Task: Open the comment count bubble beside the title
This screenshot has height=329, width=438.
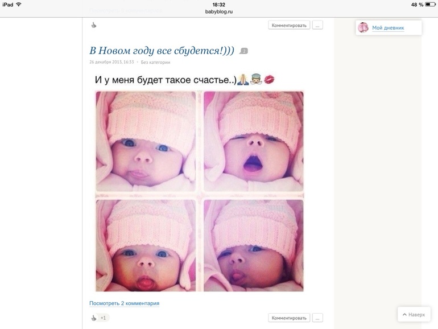Action: 243,51
